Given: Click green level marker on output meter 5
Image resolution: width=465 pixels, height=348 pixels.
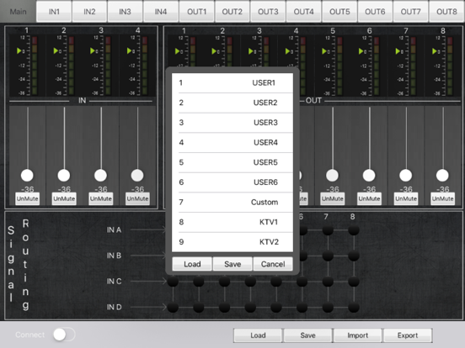Looking at the screenshot, I should 324,51.
